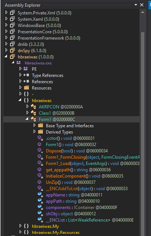Select __ENCAddToList(object) method
Image resolution: width=151 pixels, height=236 pixels.
87,189
